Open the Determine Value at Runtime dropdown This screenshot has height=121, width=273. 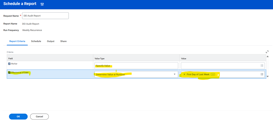point(175,74)
